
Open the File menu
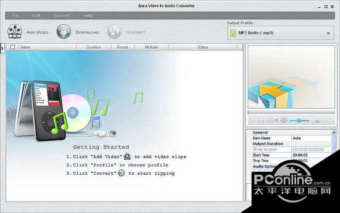coord(16,16)
